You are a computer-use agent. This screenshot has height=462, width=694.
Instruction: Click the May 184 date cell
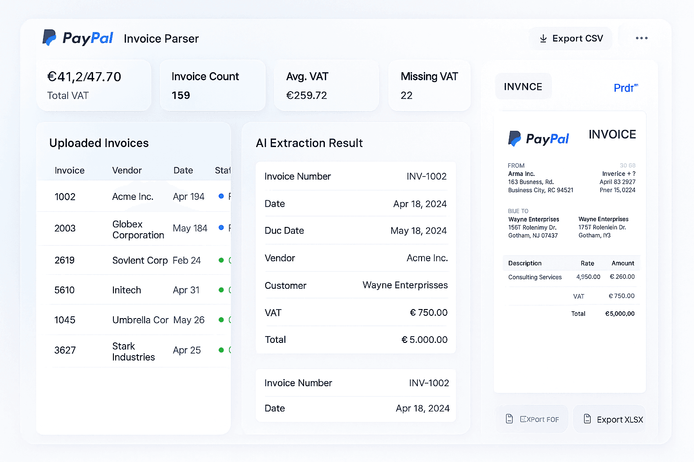point(190,228)
